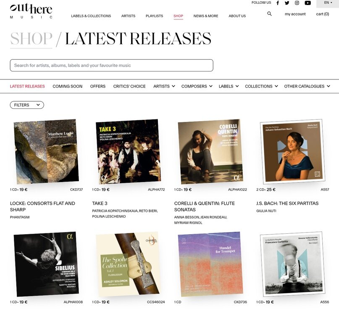Screen dimensions: 339x309
Task: Switch to the Coming Soon tab
Action: click(x=68, y=86)
